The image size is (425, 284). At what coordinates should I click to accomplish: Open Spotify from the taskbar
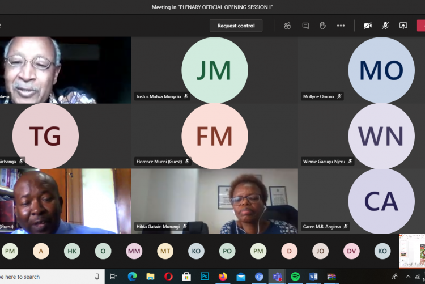(295, 277)
